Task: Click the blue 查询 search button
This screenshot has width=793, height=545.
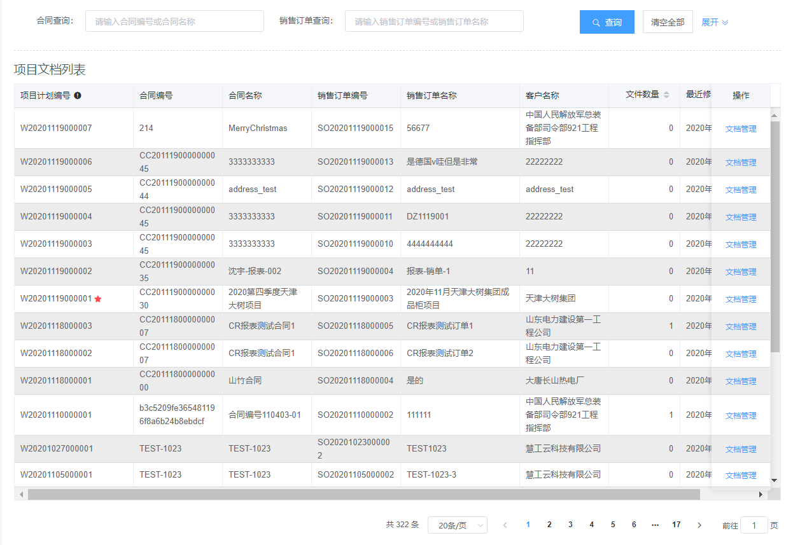Action: click(x=607, y=22)
